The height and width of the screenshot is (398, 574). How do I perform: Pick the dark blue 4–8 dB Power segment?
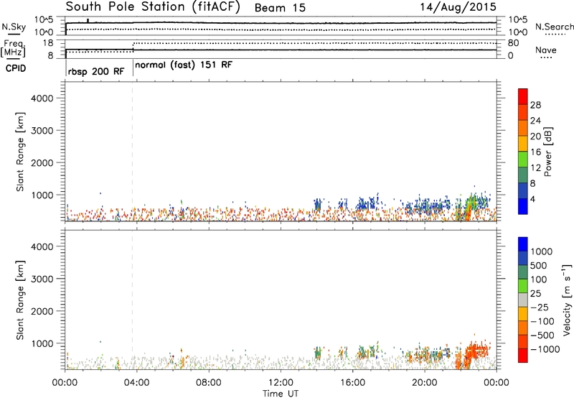(523, 190)
